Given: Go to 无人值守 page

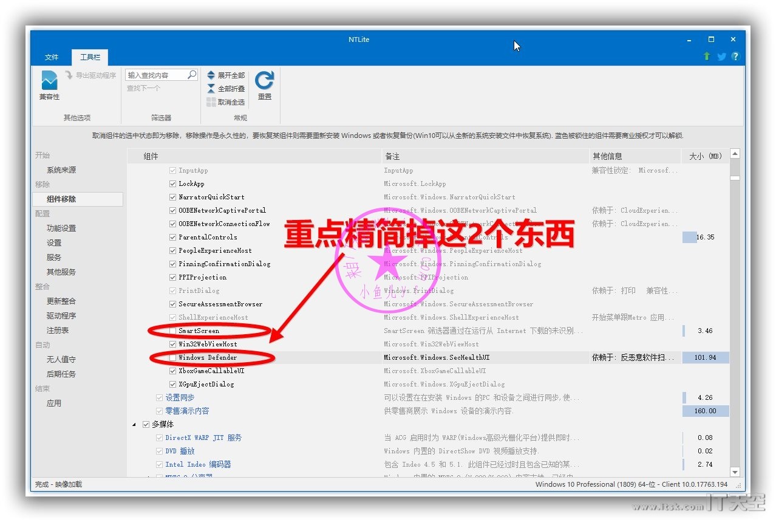Looking at the screenshot, I should [x=61, y=360].
